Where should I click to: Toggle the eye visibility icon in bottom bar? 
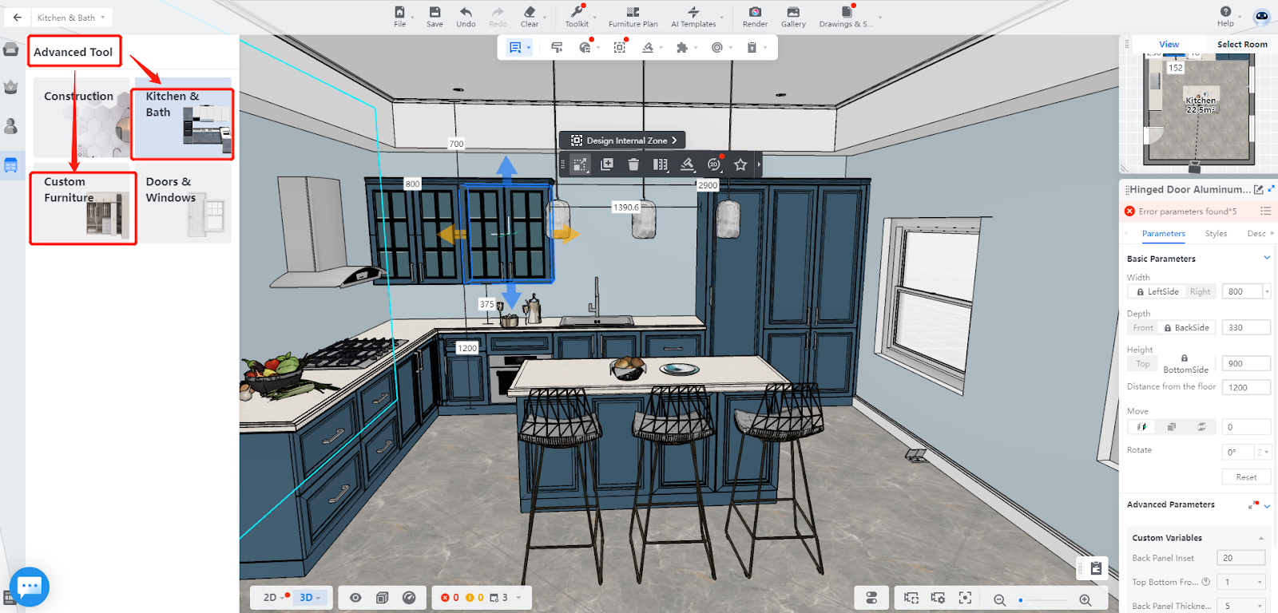355,598
